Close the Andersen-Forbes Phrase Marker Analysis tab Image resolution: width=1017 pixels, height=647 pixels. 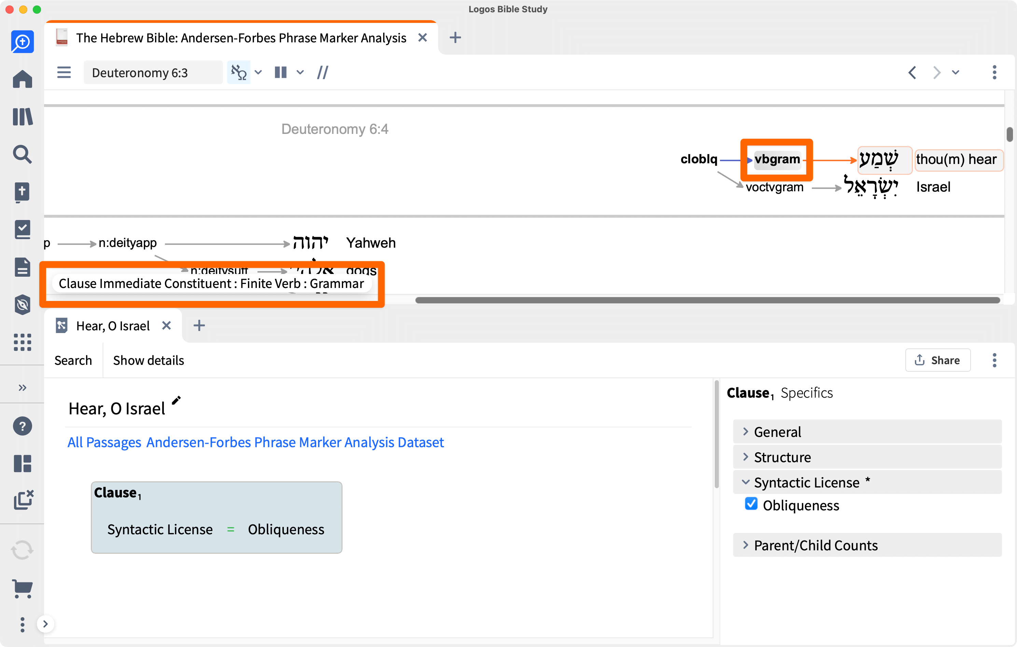(422, 38)
